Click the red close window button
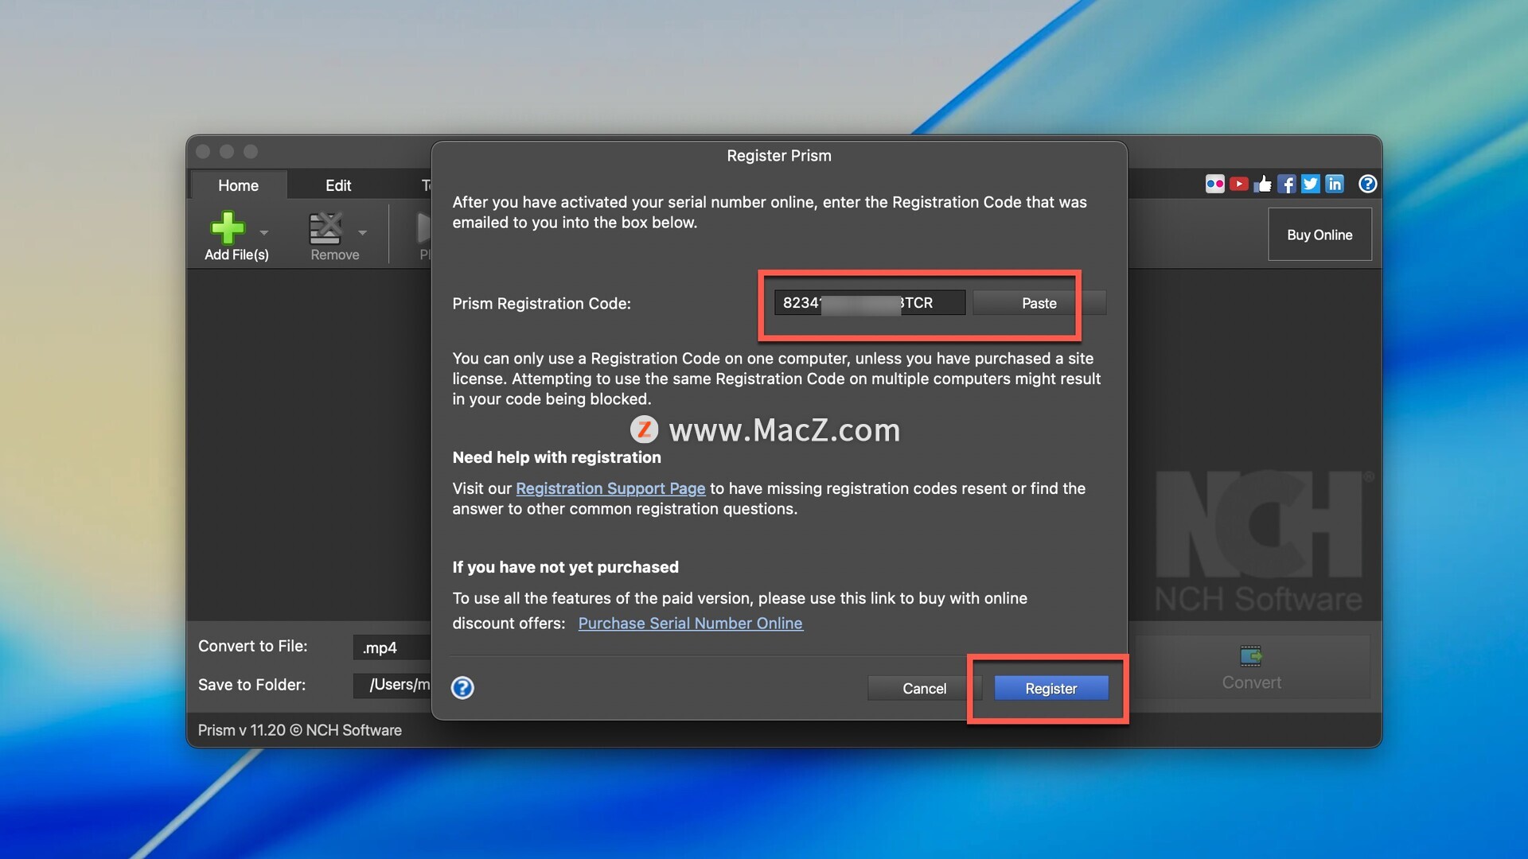 tap(203, 151)
